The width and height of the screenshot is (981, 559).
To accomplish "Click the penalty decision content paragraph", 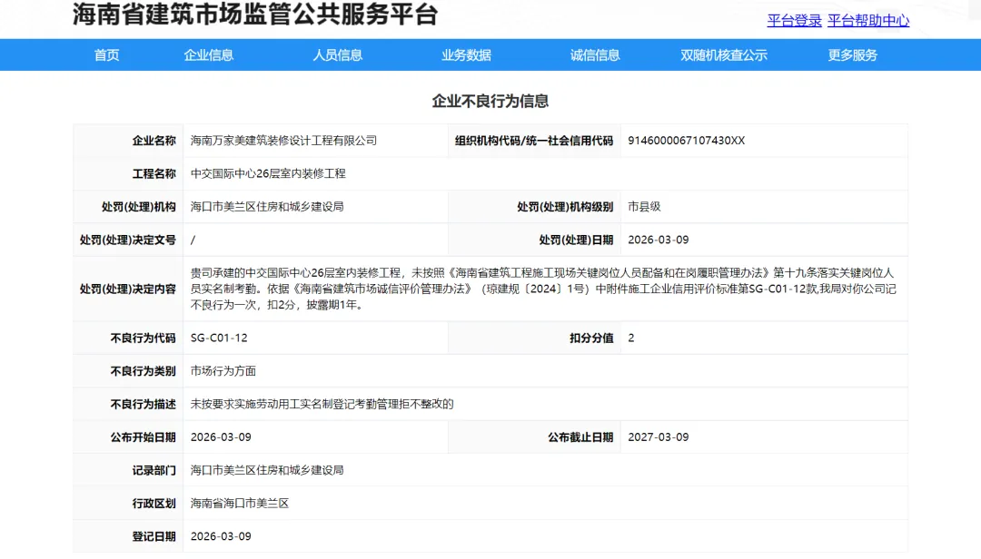I will 544,289.
